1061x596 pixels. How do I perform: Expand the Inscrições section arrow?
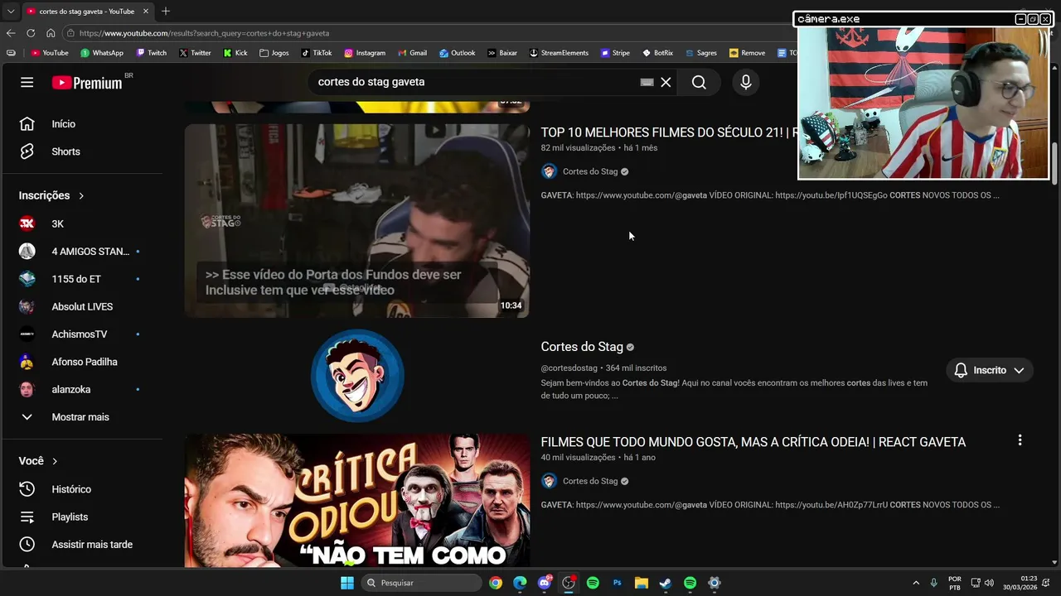pyautogui.click(x=81, y=196)
